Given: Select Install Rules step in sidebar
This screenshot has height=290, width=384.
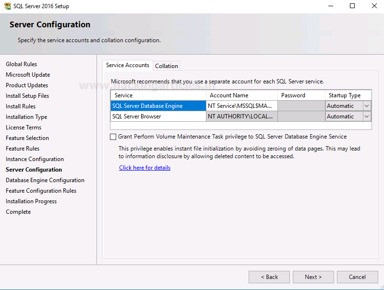Looking at the screenshot, I should tap(21, 106).
